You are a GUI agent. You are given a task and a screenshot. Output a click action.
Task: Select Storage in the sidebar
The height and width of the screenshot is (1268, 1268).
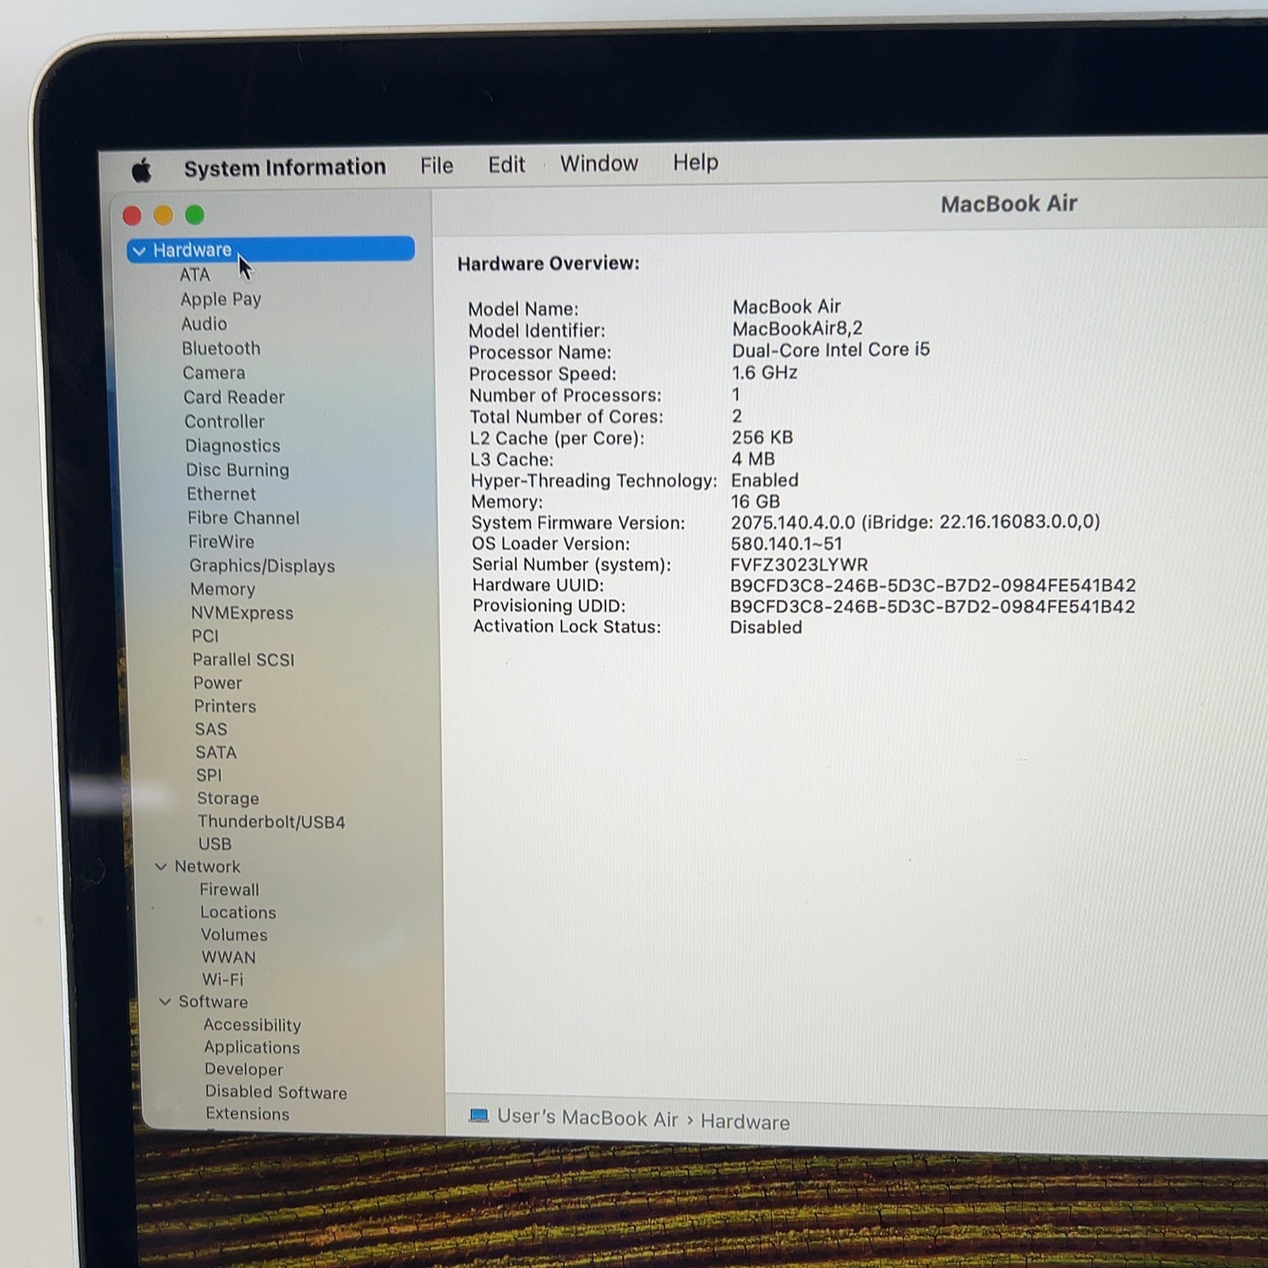[x=227, y=798]
